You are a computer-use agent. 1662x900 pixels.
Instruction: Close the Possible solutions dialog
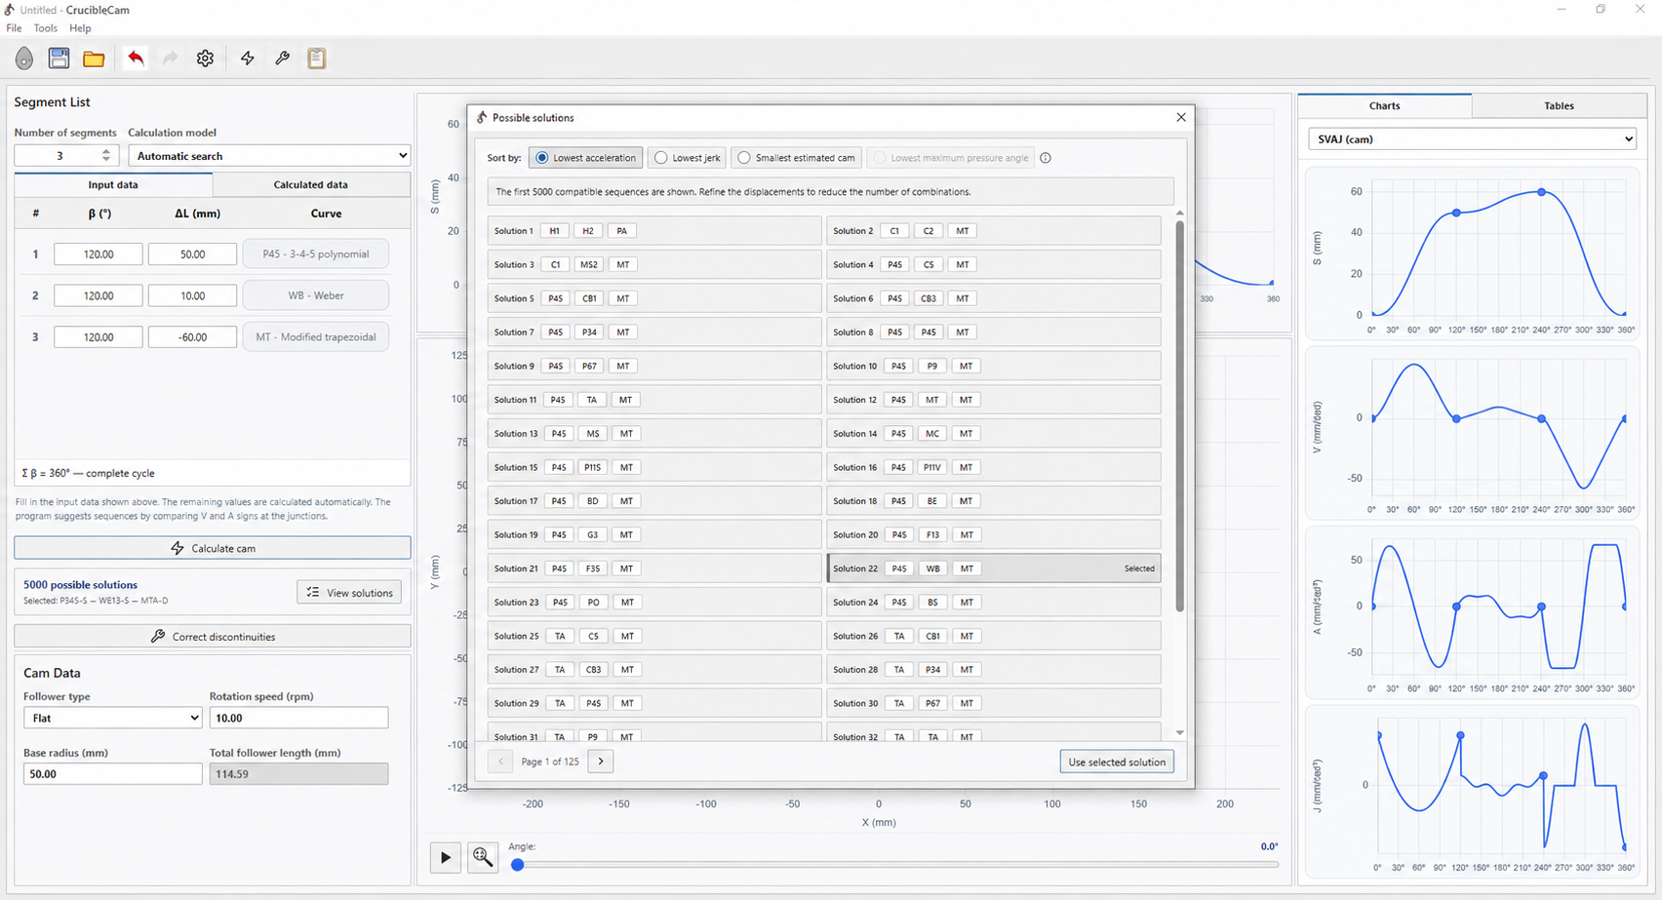1181,117
